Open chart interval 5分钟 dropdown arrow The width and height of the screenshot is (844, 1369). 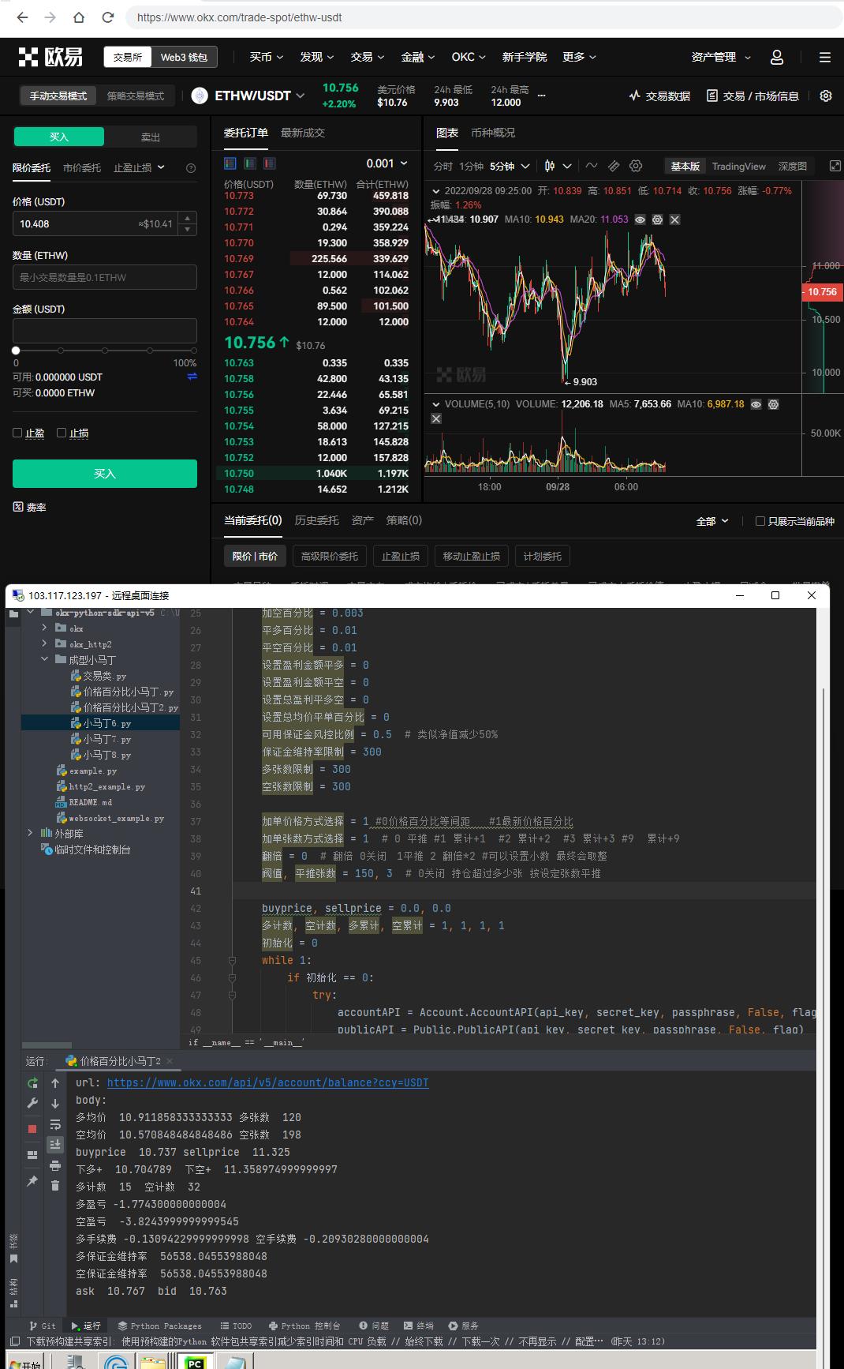[x=525, y=166]
